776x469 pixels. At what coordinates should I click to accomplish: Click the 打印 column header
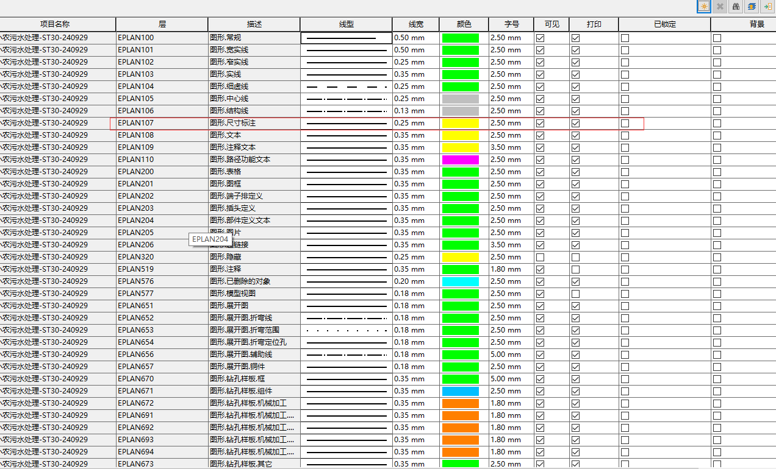coord(594,24)
